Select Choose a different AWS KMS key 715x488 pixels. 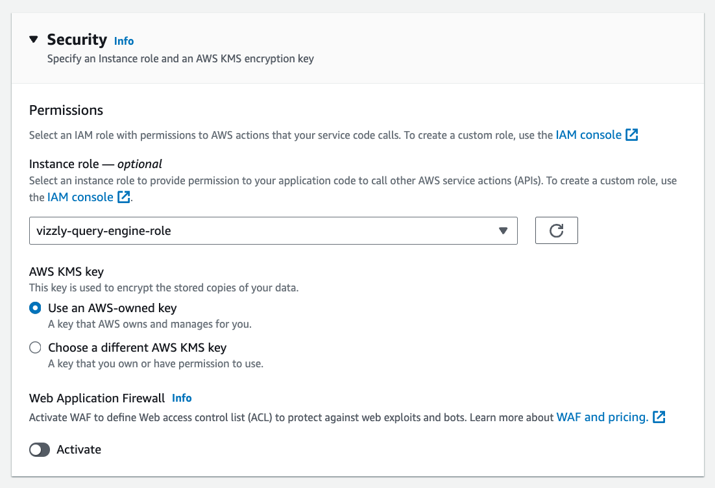[35, 348]
